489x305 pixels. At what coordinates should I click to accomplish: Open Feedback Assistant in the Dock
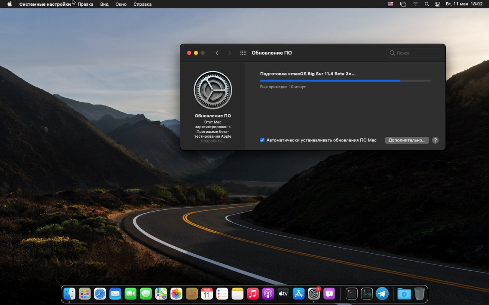tap(329, 294)
